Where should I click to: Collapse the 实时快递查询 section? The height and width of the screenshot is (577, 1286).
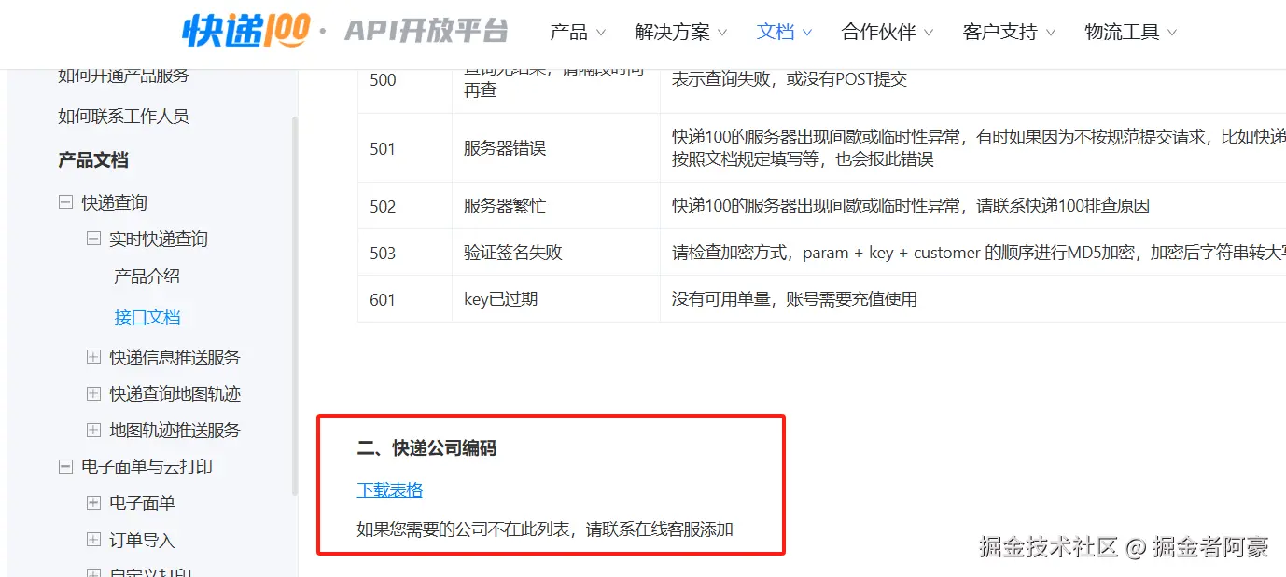(92, 238)
